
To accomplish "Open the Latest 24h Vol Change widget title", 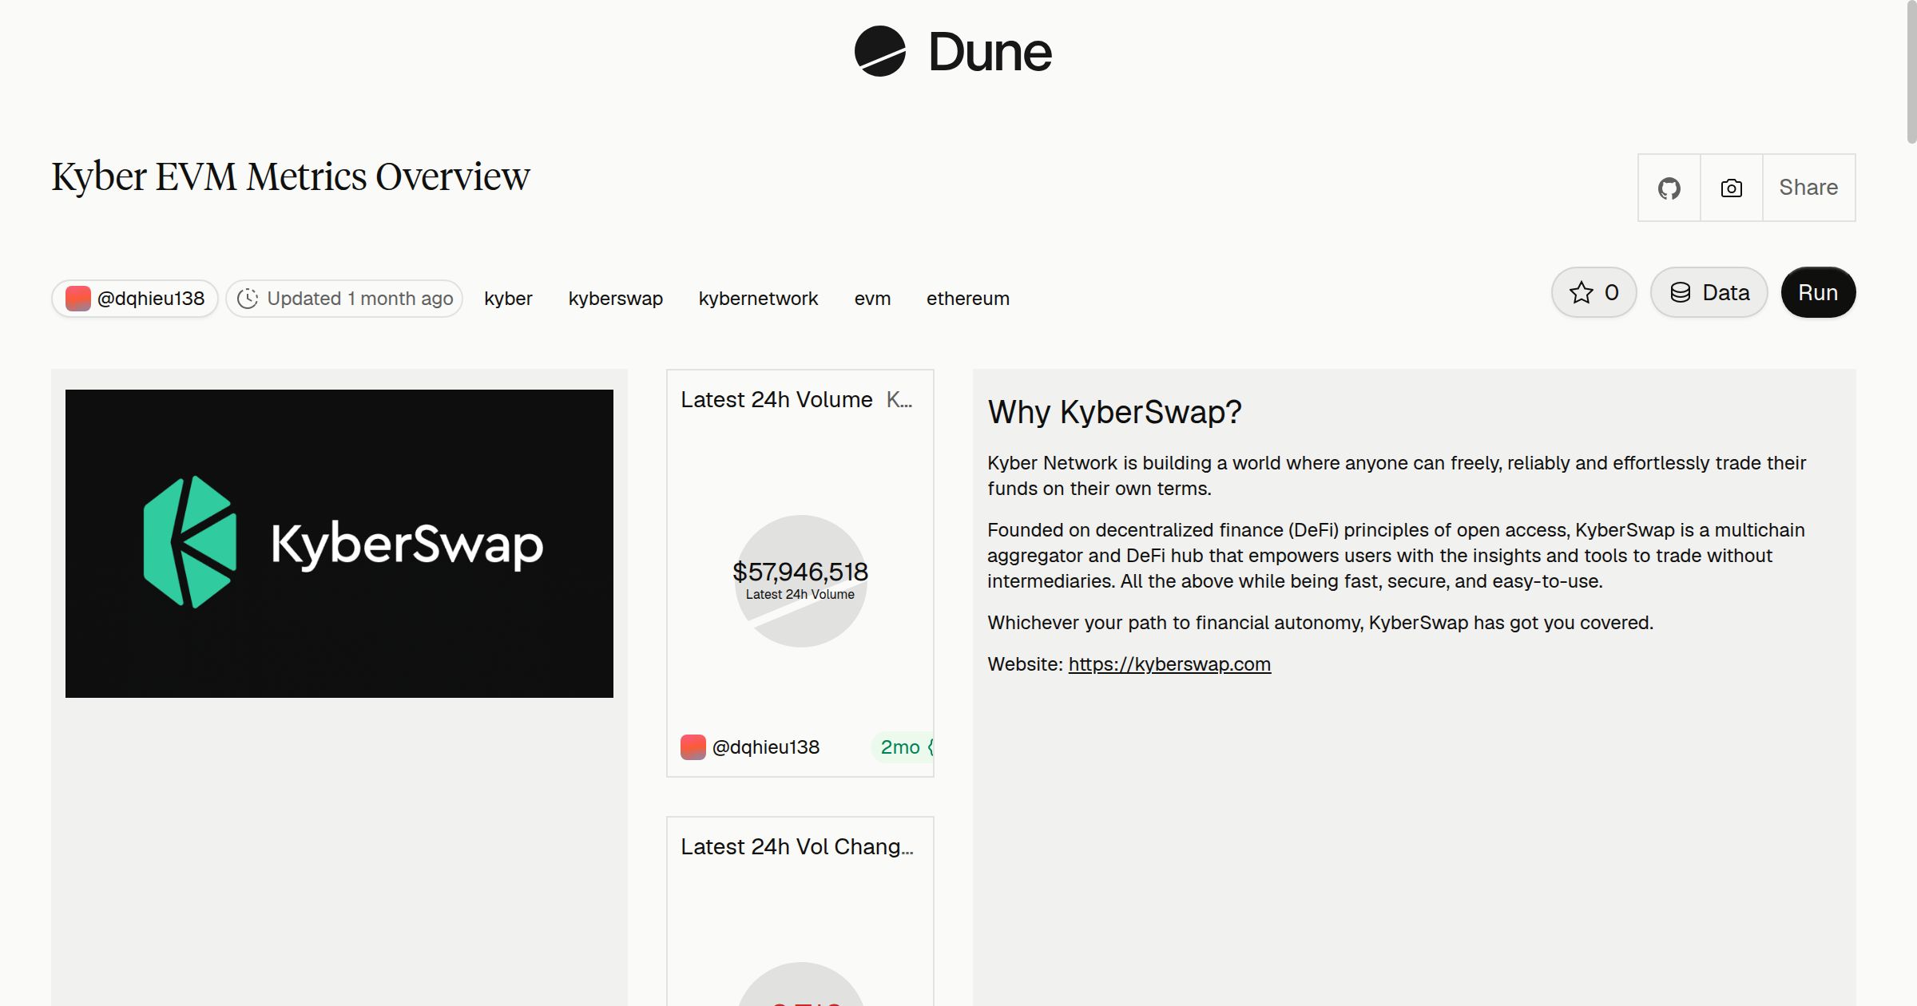I will pos(797,847).
